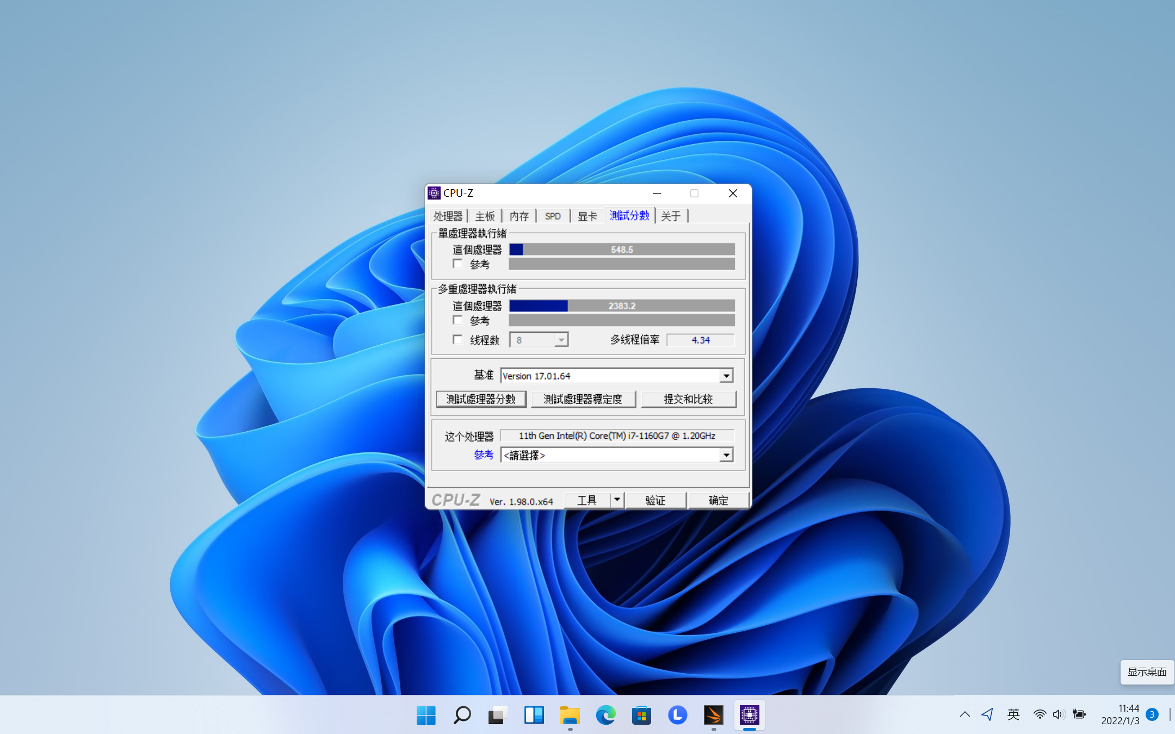Click CPU-Z title bar app icon
The height and width of the screenshot is (734, 1175).
434,193
